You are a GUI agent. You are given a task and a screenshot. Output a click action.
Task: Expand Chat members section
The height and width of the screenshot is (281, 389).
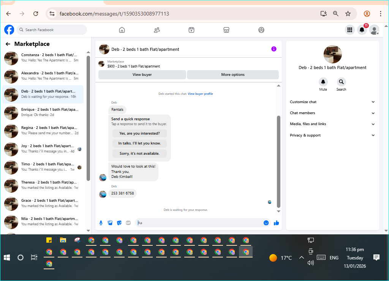click(x=332, y=113)
